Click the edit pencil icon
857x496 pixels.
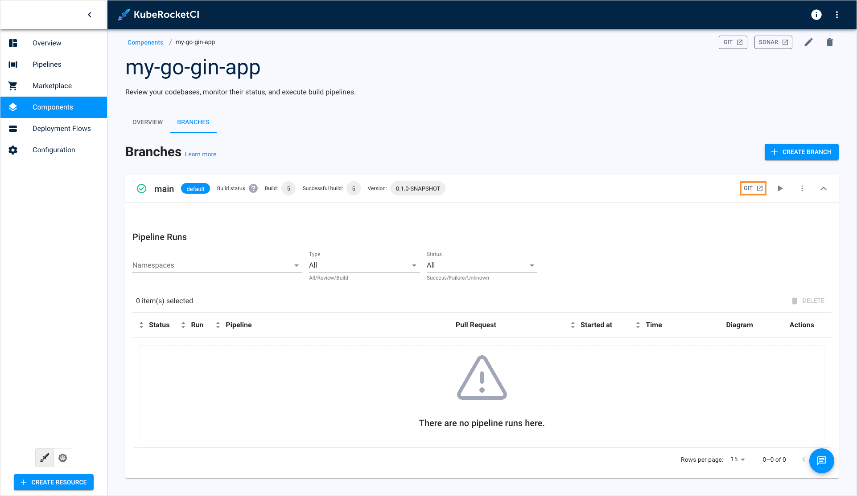[808, 42]
